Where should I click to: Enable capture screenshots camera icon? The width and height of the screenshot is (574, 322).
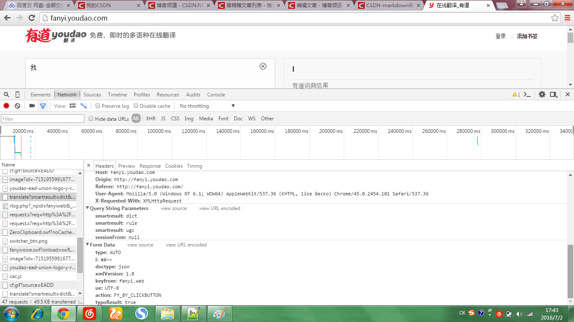[32, 106]
